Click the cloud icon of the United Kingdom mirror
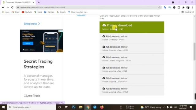The height and width of the screenshot is (110, 196). click(x=104, y=57)
